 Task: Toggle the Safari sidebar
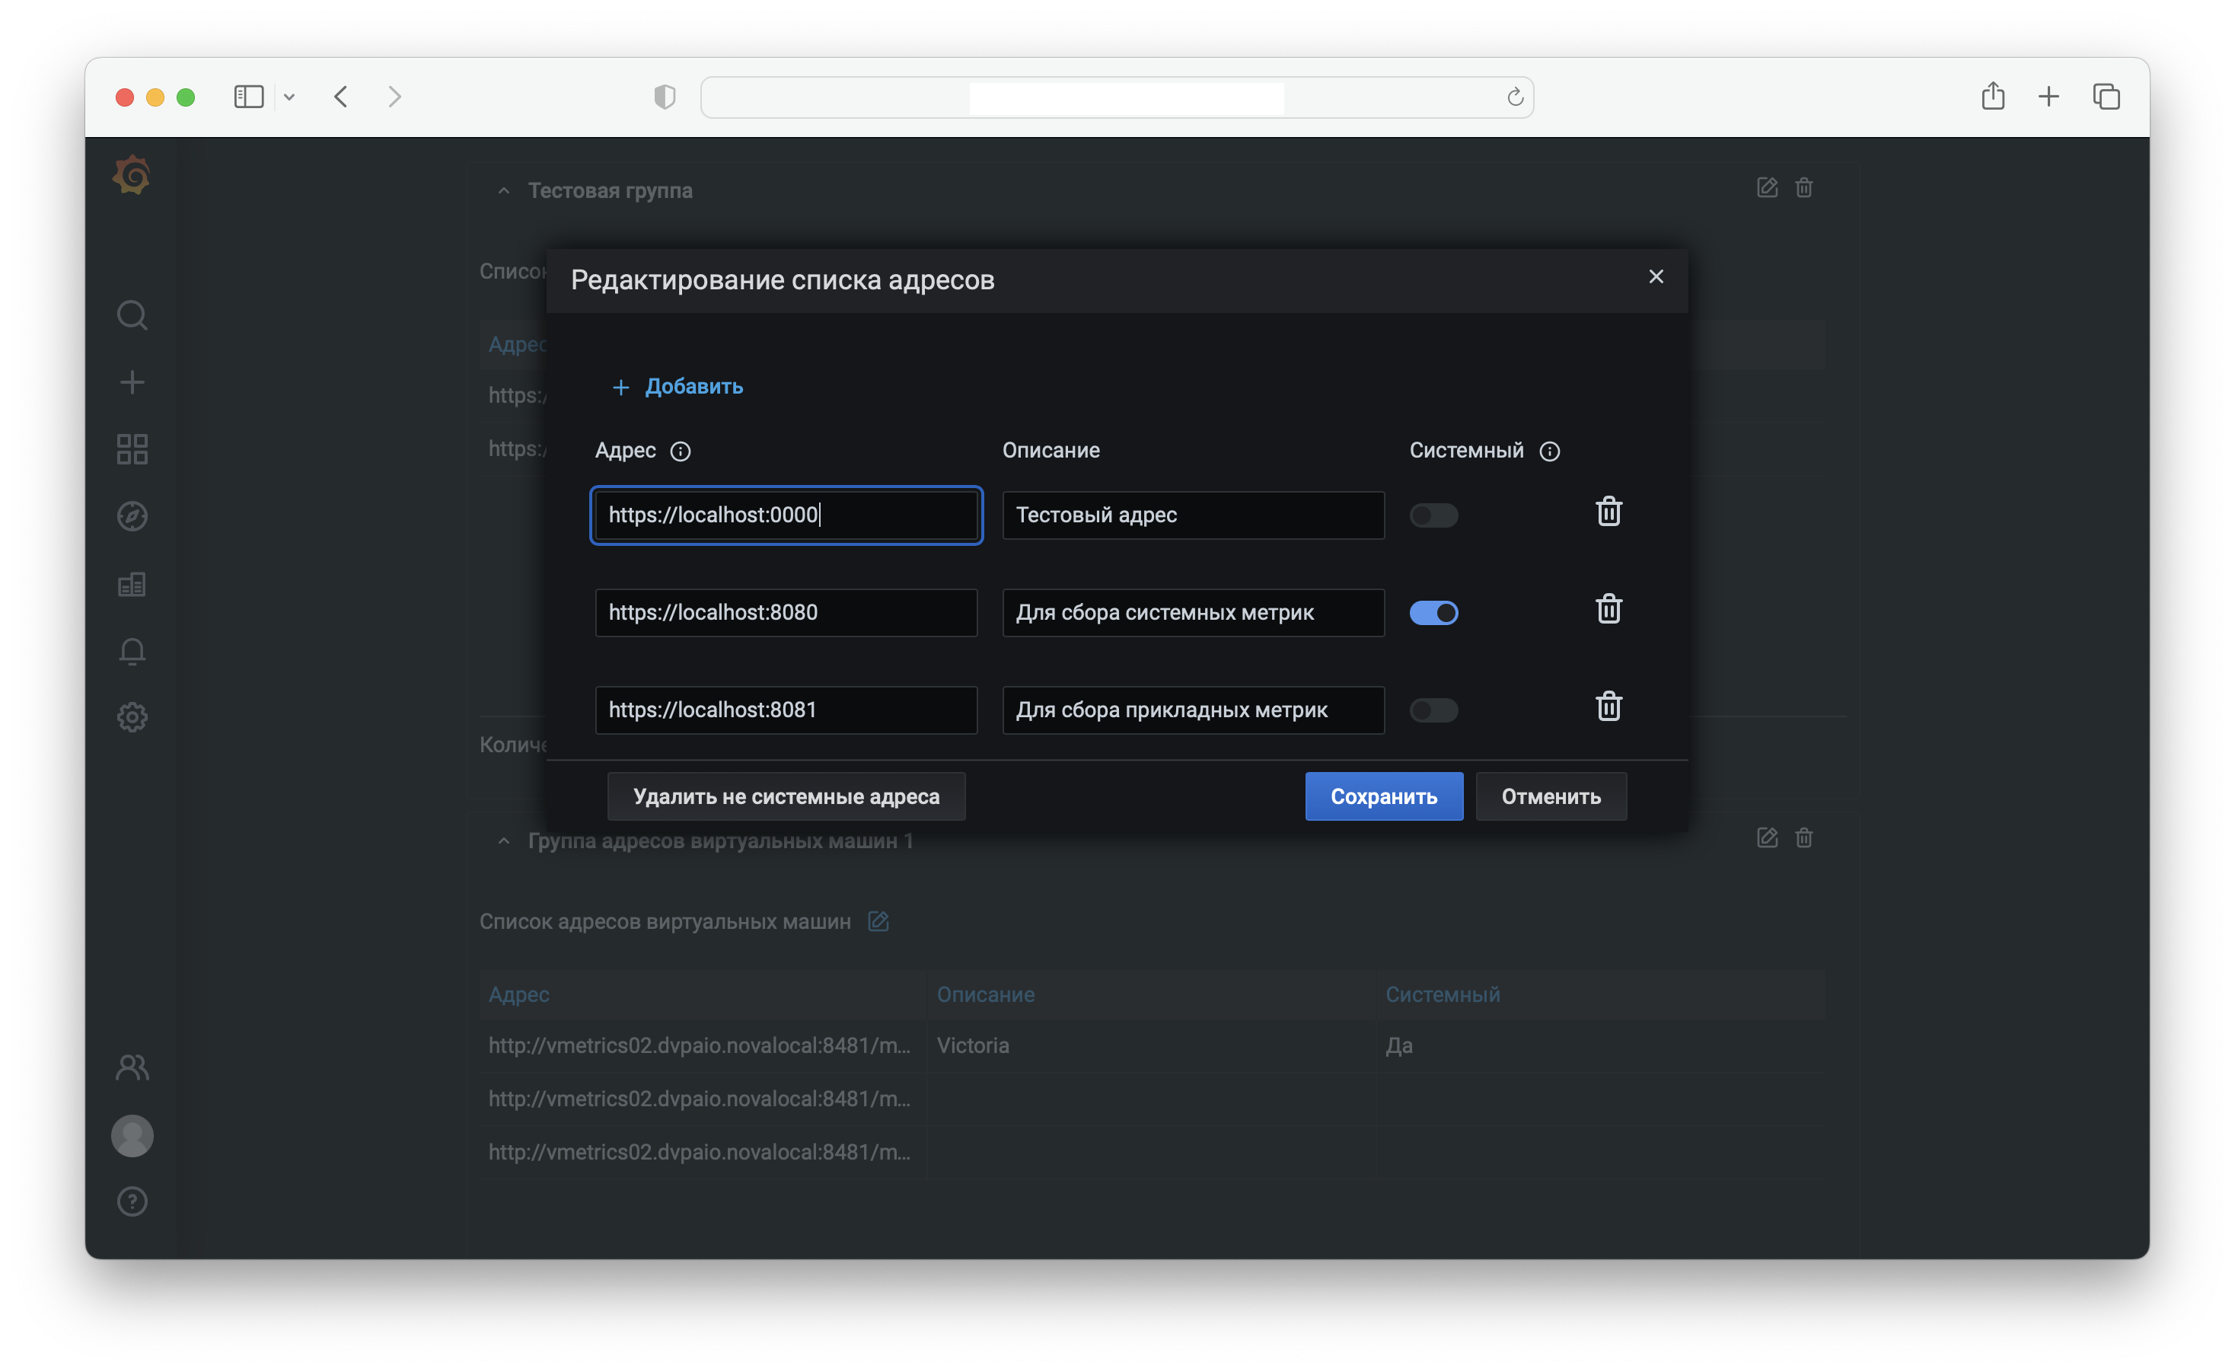coord(248,96)
